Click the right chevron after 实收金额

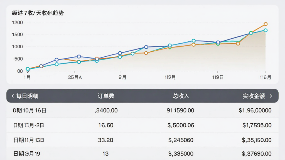271,96
